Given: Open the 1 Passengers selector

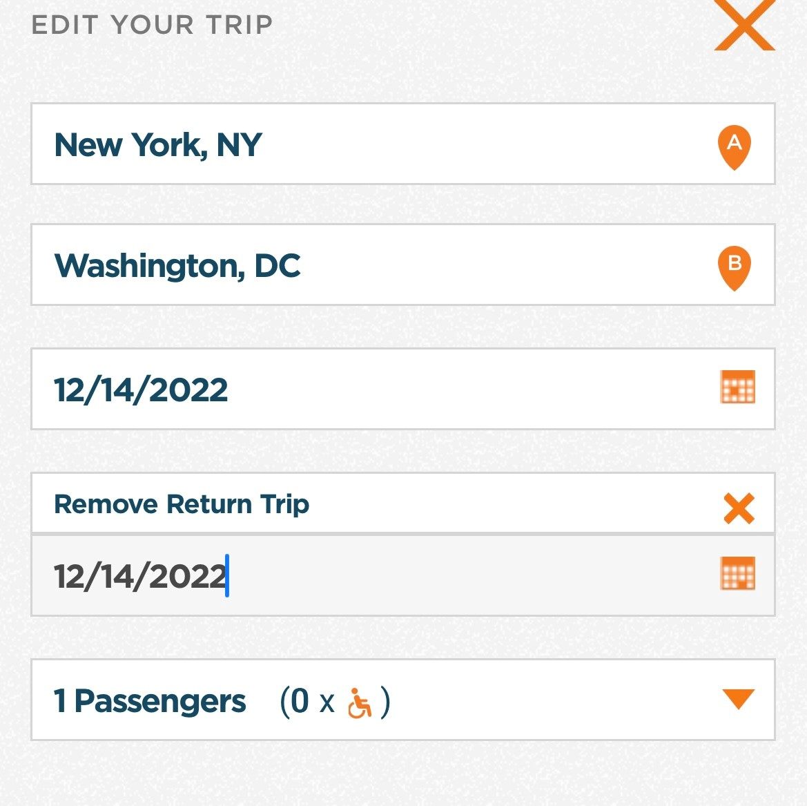Looking at the screenshot, I should tap(150, 701).
